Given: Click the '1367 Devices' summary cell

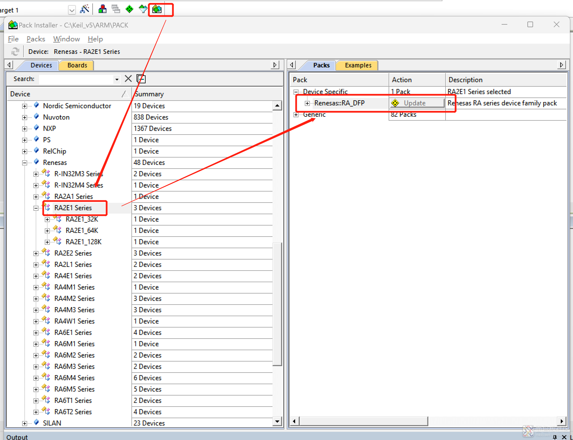Looking at the screenshot, I should (202, 129).
